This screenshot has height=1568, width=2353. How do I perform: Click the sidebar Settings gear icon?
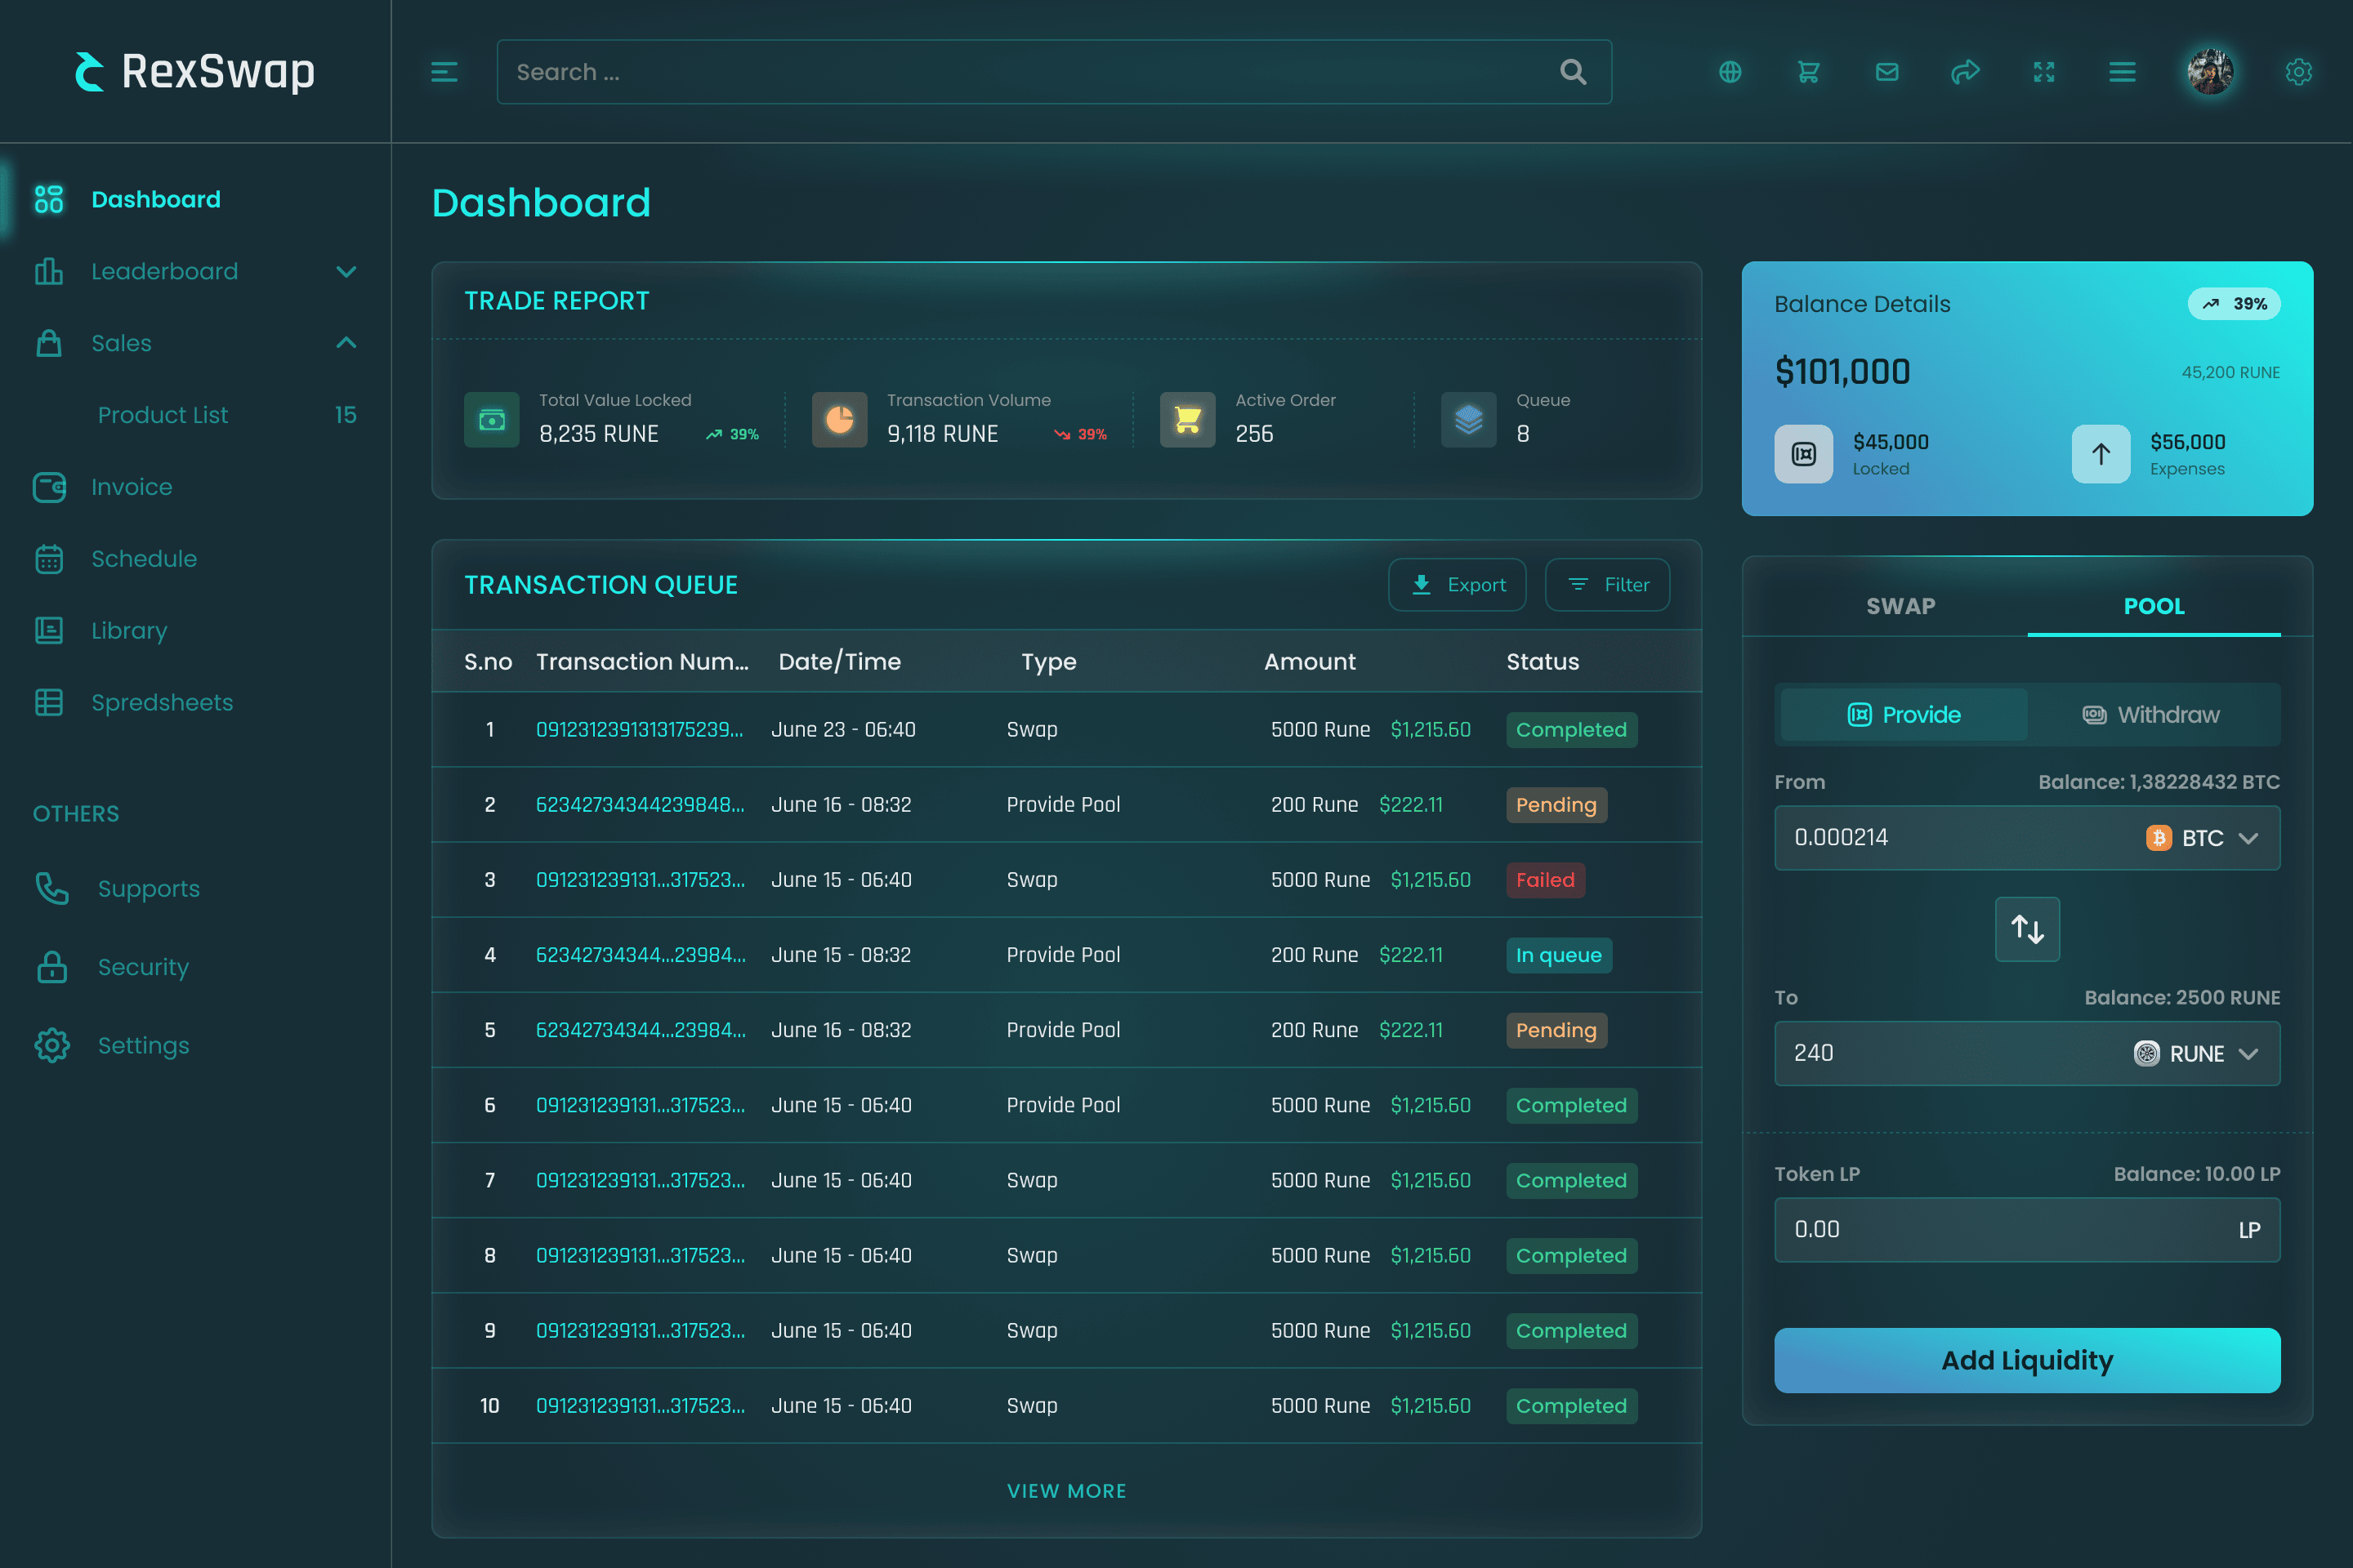click(52, 1045)
